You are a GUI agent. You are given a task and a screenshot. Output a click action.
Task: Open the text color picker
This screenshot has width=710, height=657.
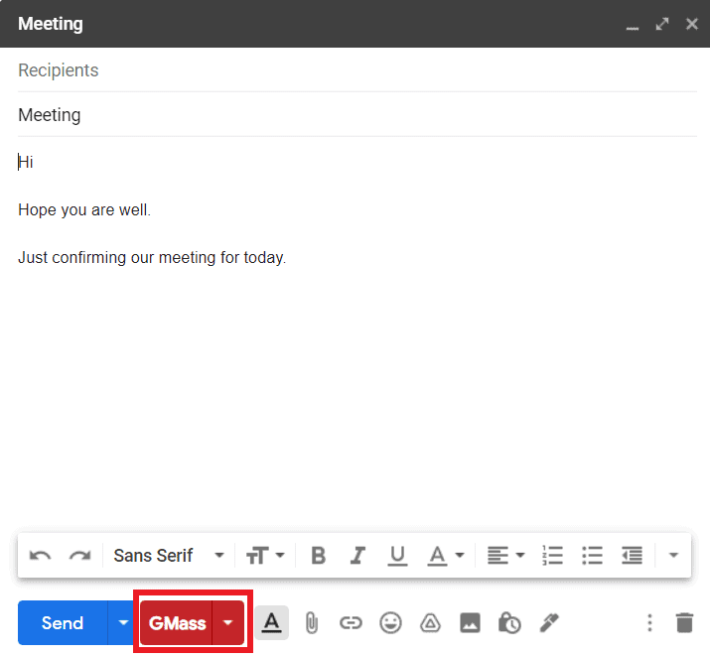pos(445,556)
